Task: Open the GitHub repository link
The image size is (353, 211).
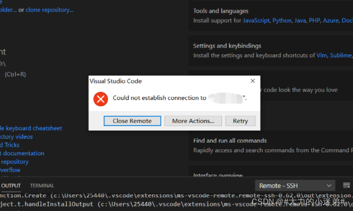Action: (x=14, y=162)
